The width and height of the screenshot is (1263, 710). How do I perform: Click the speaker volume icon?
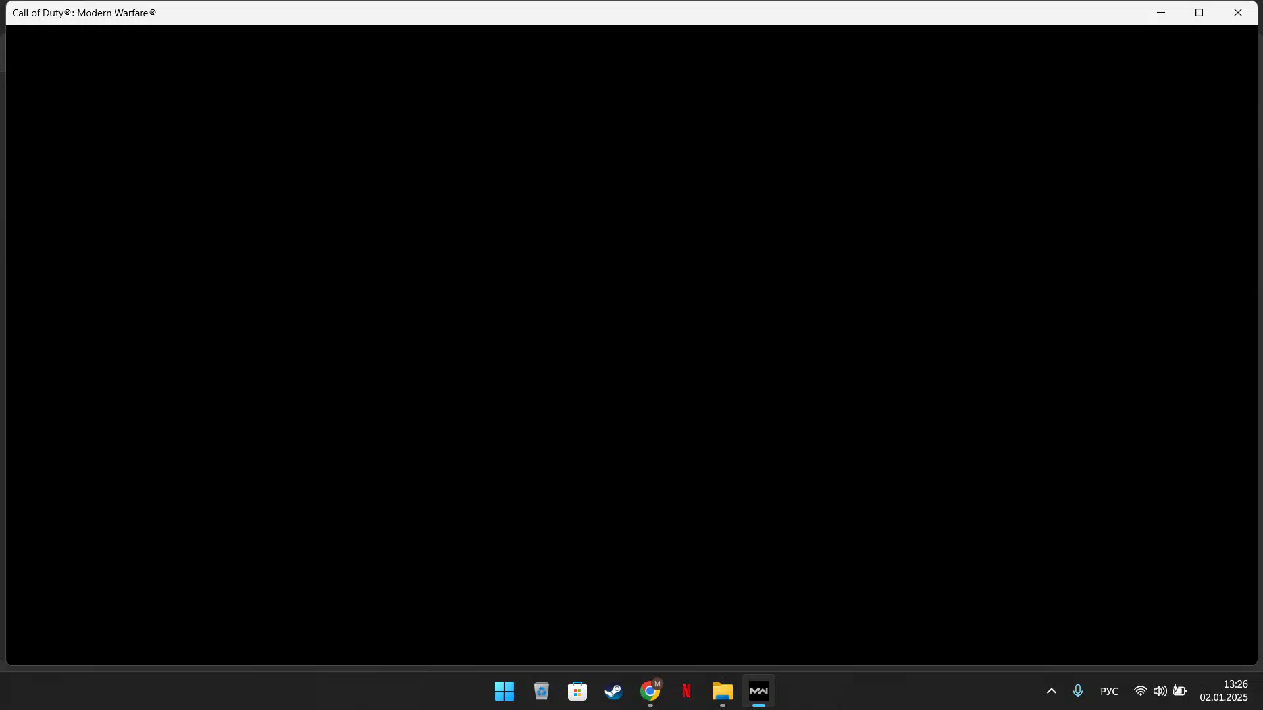[1160, 691]
